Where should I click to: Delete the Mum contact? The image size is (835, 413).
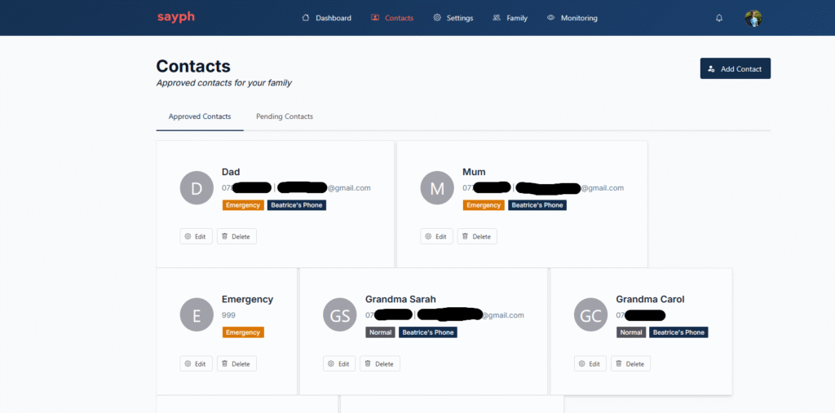click(476, 236)
